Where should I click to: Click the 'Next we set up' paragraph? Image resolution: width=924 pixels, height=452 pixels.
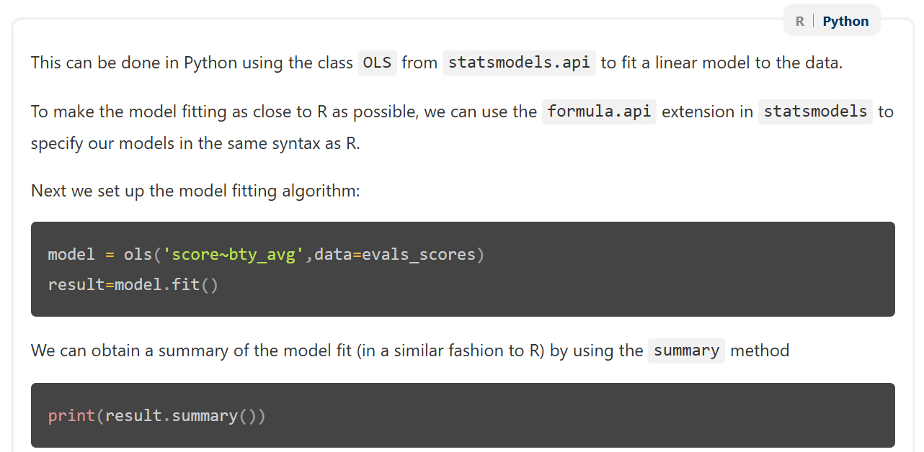click(x=195, y=191)
